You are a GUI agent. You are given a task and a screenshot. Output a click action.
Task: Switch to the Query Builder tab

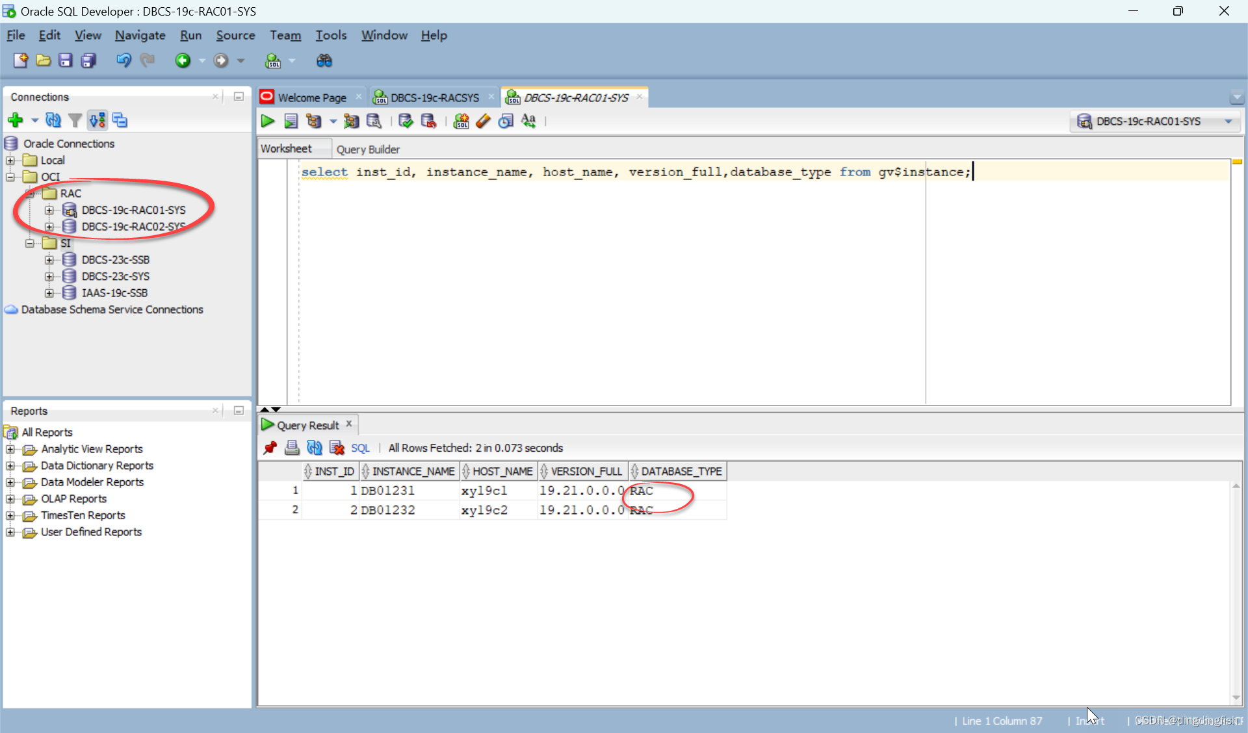coord(369,148)
